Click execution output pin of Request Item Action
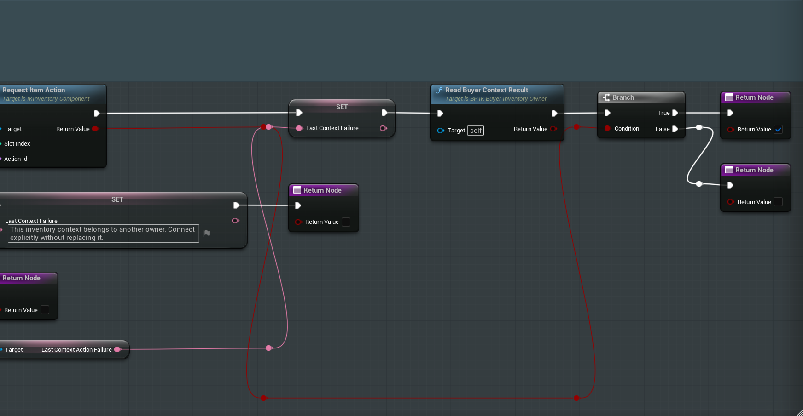This screenshot has height=416, width=803. (x=97, y=113)
